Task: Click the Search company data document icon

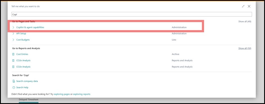Action: tap(14, 81)
